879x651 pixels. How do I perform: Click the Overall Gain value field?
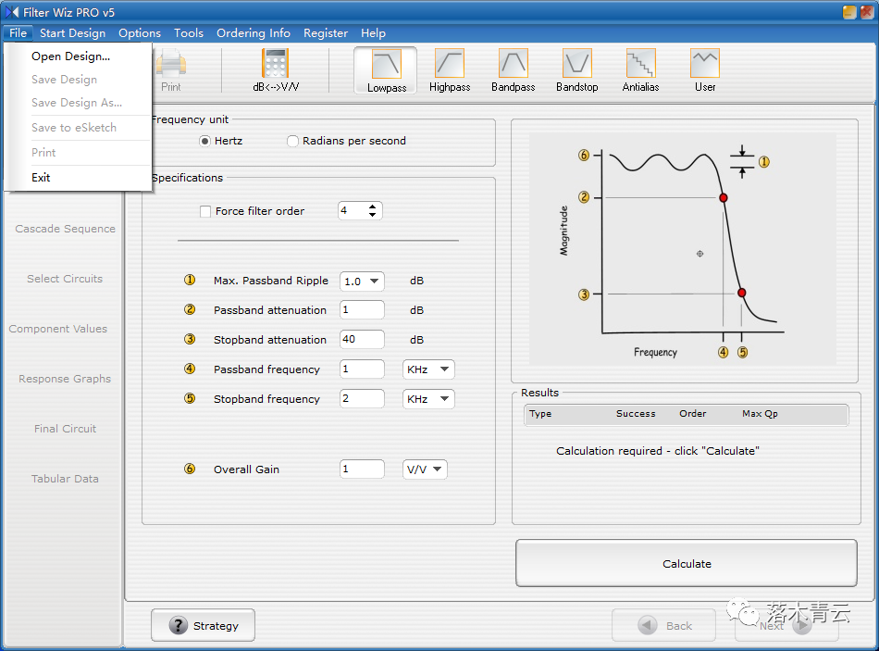tap(362, 469)
